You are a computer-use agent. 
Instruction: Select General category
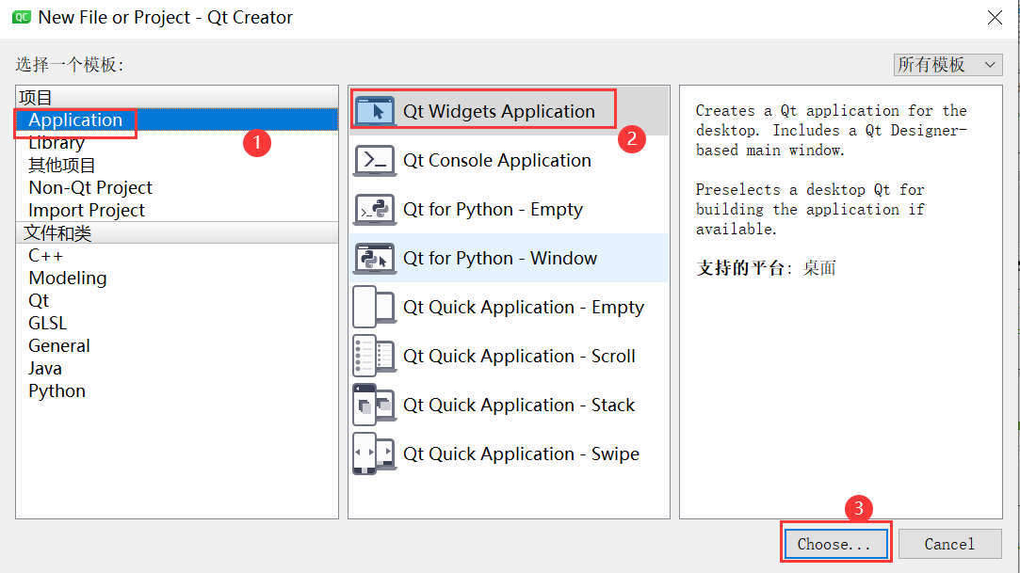[177, 345]
